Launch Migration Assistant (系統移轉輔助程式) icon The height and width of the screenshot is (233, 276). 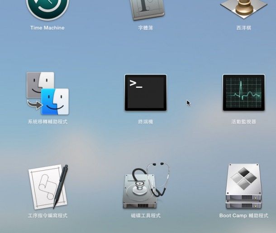click(48, 93)
